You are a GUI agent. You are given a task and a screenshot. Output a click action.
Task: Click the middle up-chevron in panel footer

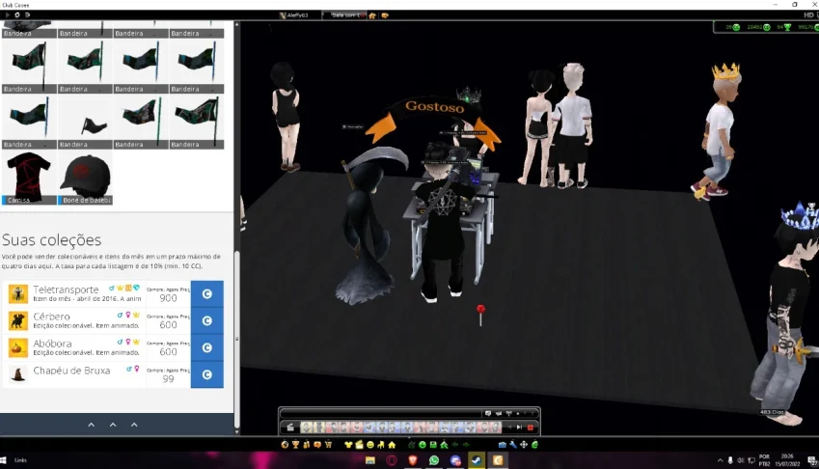tap(113, 425)
